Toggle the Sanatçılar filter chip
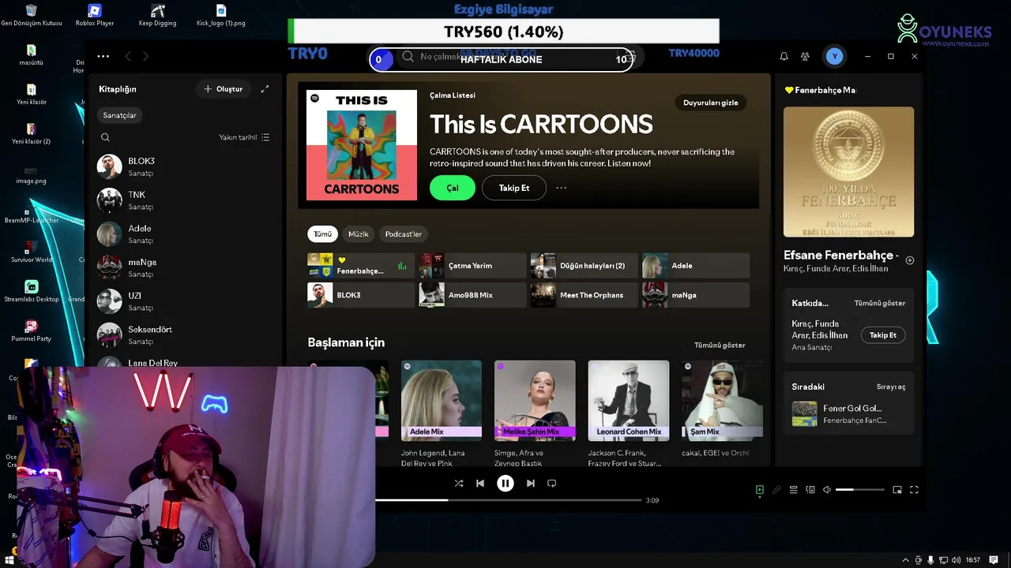The height and width of the screenshot is (568, 1011). (119, 115)
